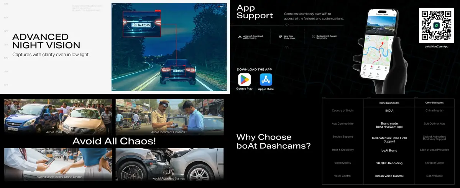Click 'Captures with clarity even in low light.' text

51,55
